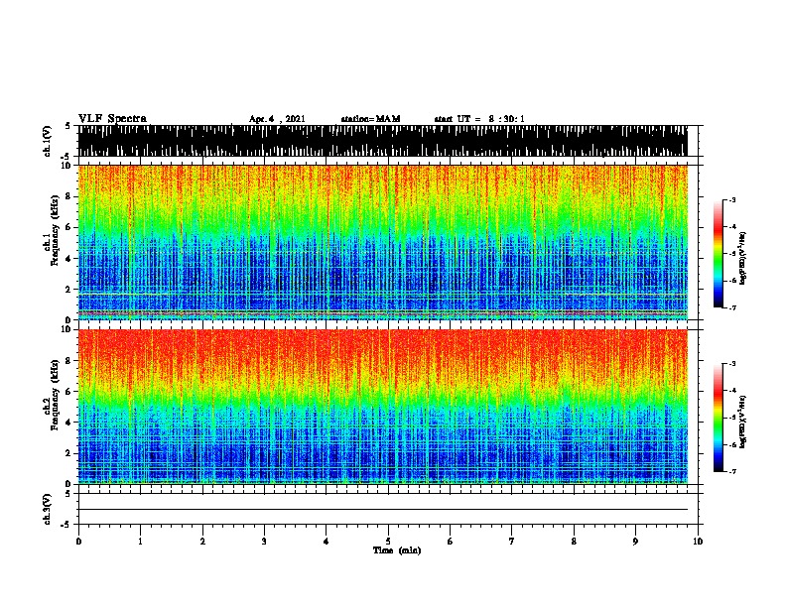The image size is (786, 607).
Task: Click time axis tick label '6'
Action: 451,542
